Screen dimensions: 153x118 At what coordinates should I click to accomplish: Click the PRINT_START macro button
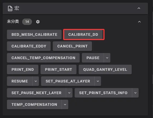(x=58, y=69)
